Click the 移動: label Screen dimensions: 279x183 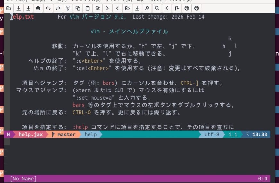click(x=59, y=46)
